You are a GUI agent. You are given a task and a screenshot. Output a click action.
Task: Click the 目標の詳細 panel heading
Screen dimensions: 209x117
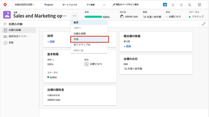[x=15, y=24]
